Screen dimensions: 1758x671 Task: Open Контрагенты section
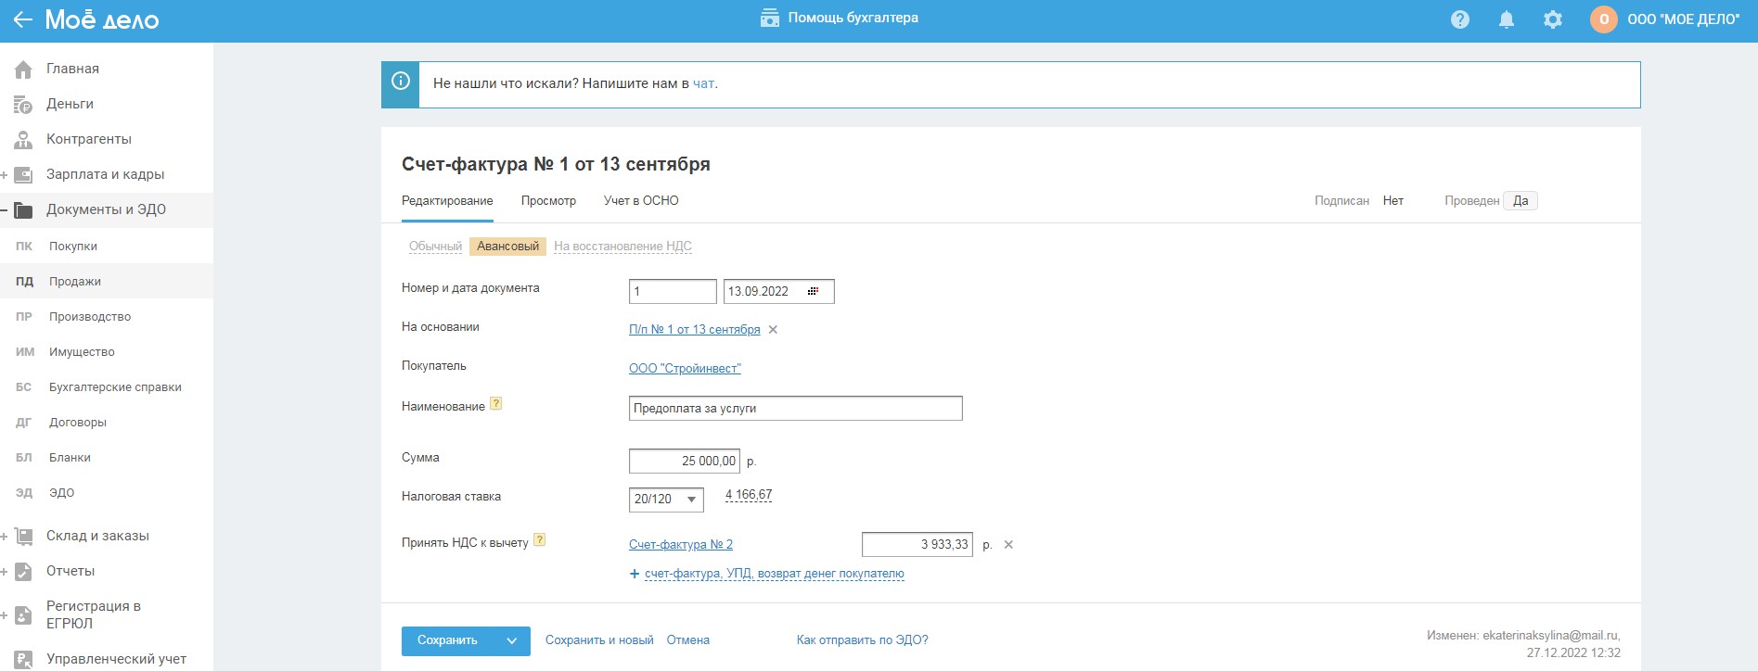coord(89,139)
